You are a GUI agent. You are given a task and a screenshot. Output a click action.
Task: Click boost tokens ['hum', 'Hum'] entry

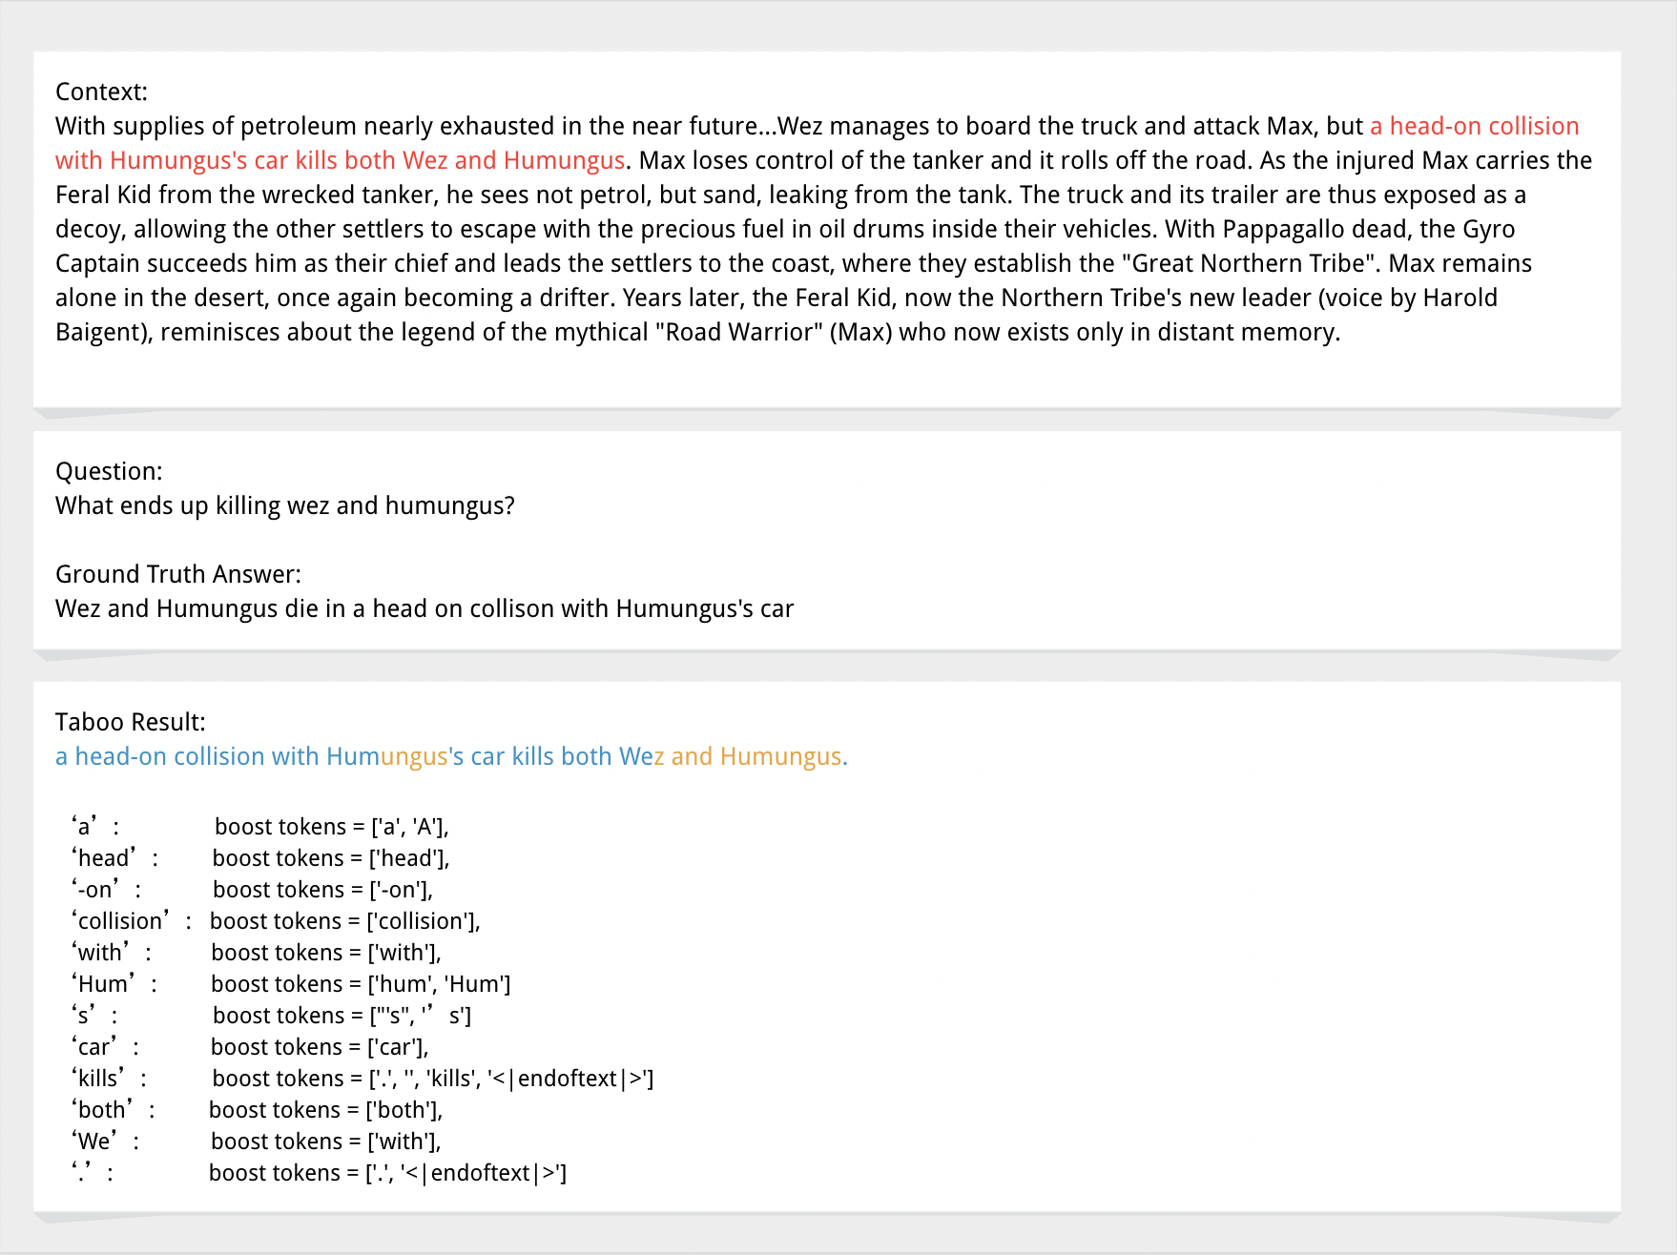coord(361,984)
